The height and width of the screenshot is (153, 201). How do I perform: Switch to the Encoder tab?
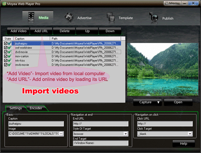[x=36, y=108]
